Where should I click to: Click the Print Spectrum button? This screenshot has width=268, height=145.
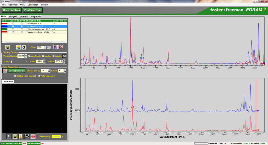point(33,10)
